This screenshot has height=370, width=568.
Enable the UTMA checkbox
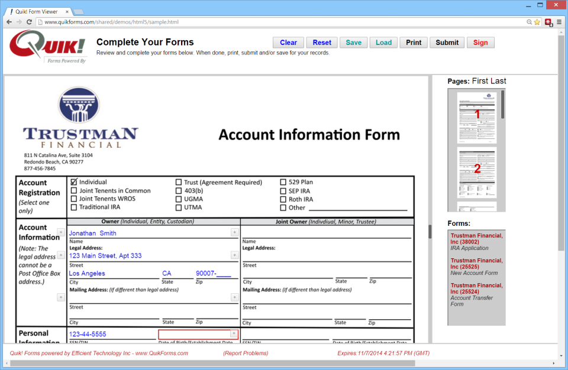pyautogui.click(x=179, y=207)
